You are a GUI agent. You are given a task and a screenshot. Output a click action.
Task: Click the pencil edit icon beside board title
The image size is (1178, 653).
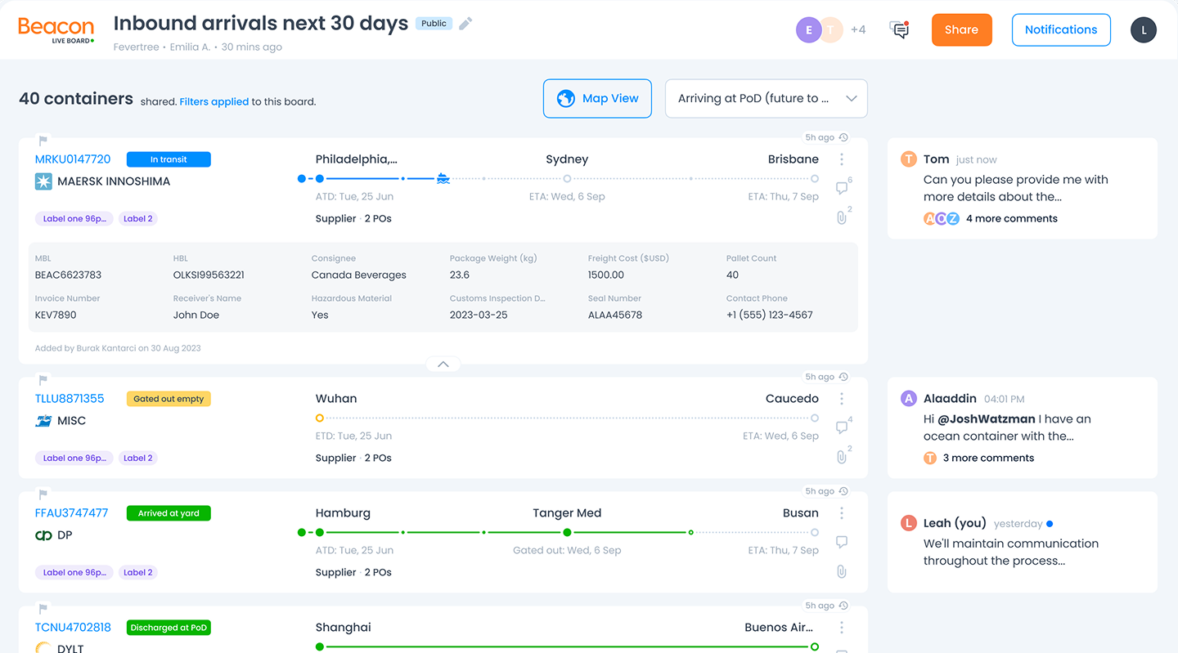pos(465,24)
